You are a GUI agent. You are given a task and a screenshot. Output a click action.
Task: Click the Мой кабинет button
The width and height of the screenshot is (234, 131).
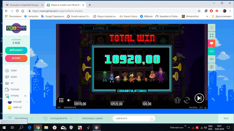16,50
